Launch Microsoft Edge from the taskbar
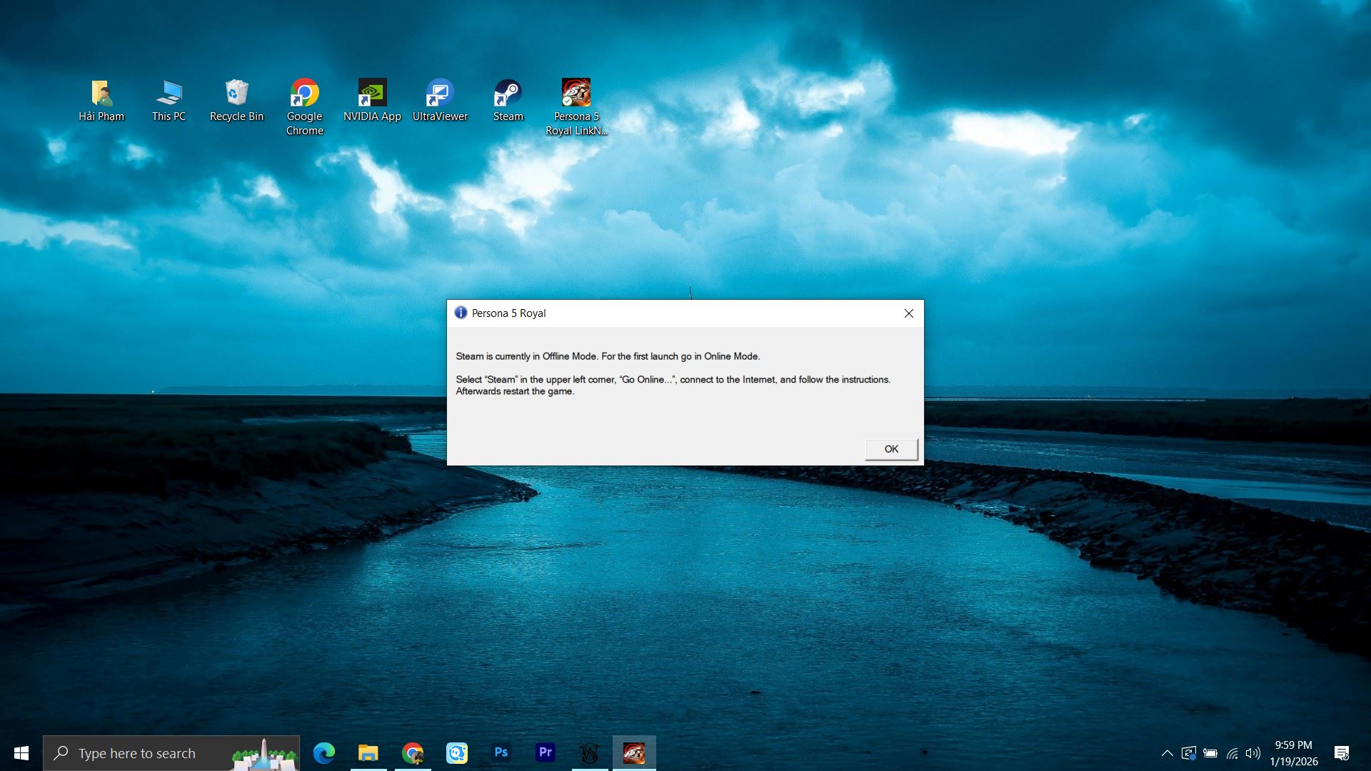Image resolution: width=1371 pixels, height=771 pixels. (324, 752)
